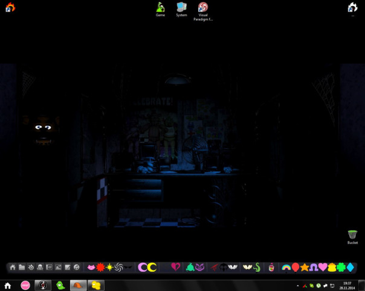Open the System desktop icon

pos(181,8)
